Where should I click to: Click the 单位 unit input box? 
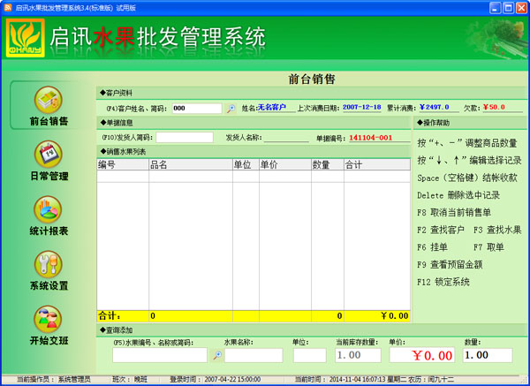click(309, 355)
